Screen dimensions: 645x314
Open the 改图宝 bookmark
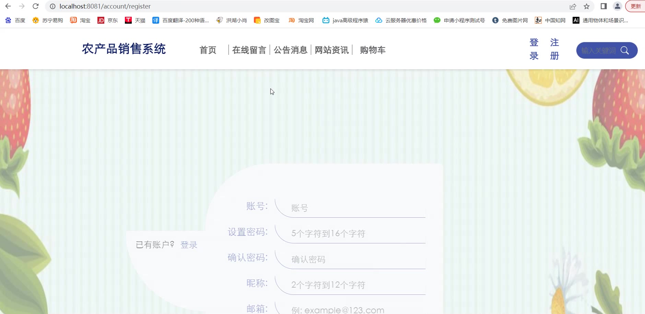click(x=267, y=20)
